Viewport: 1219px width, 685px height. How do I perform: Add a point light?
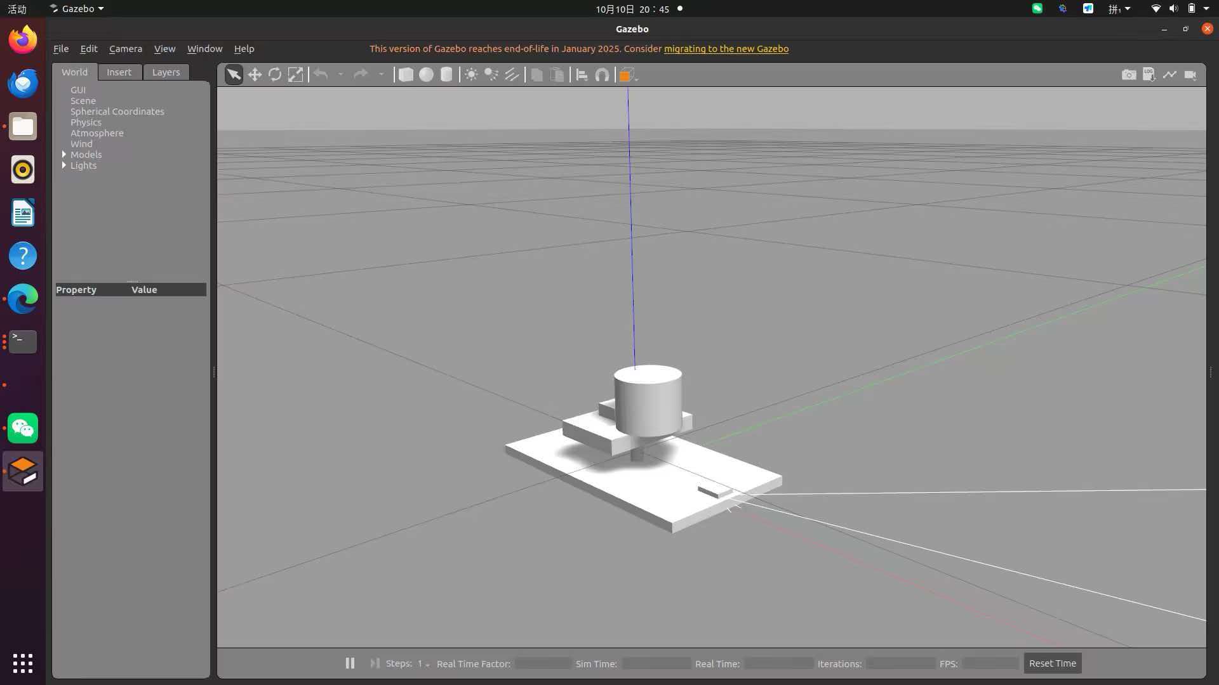point(471,75)
